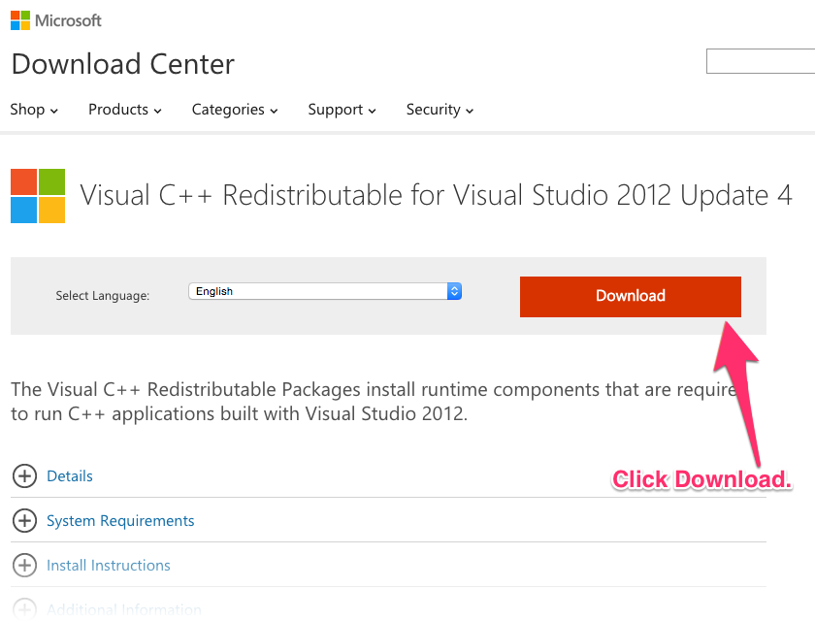This screenshot has height=621, width=815.
Task: Click the Microsoft logo in the header
Action: 55,20
